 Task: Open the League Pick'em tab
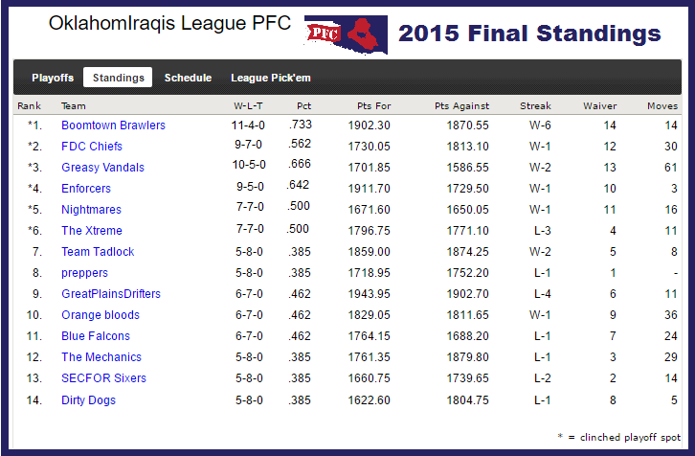271,78
